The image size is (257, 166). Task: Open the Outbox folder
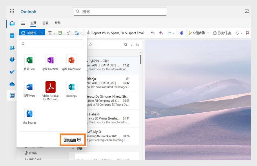click(31, 153)
